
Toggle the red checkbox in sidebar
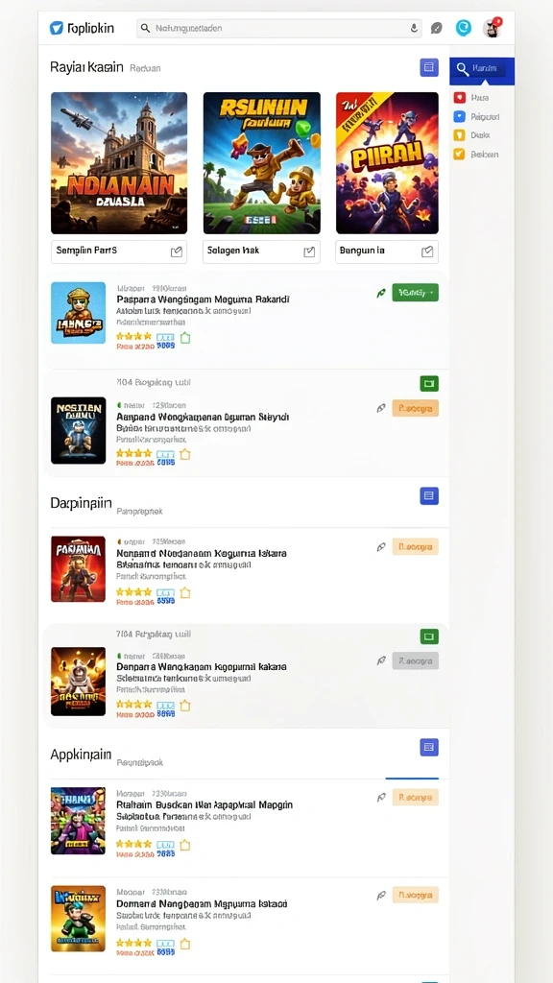[459, 98]
